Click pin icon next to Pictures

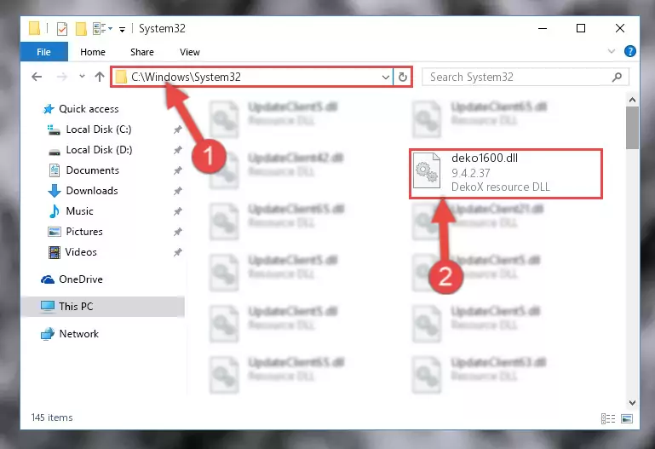pos(178,232)
